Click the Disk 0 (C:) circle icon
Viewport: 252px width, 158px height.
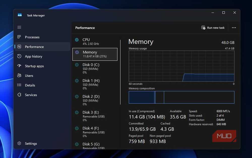click(x=77, y=65)
